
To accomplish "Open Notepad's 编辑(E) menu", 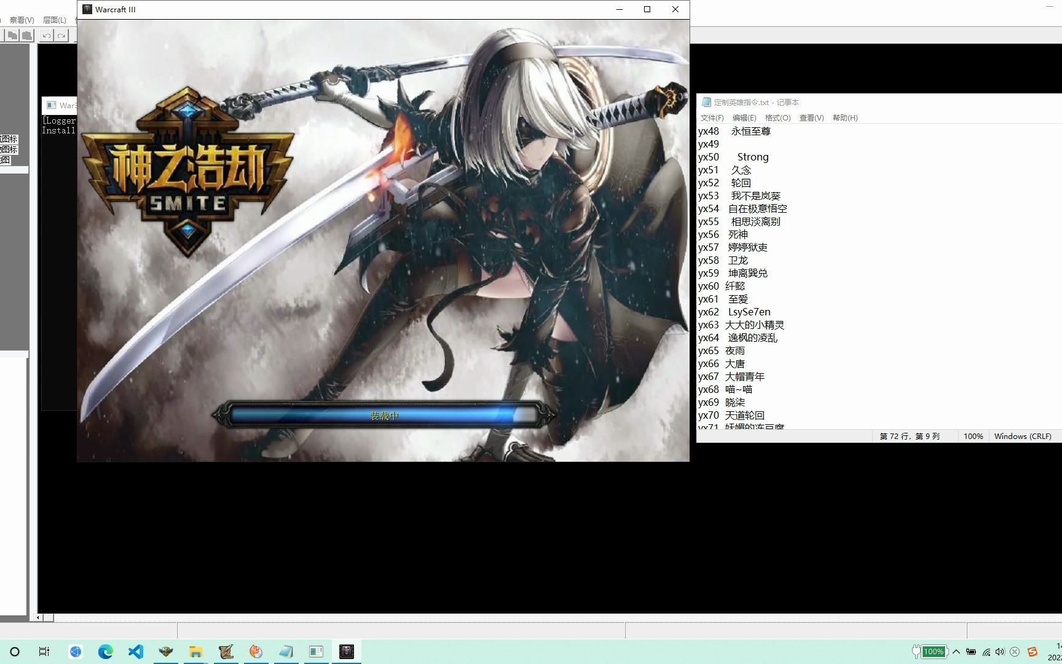I will point(744,117).
